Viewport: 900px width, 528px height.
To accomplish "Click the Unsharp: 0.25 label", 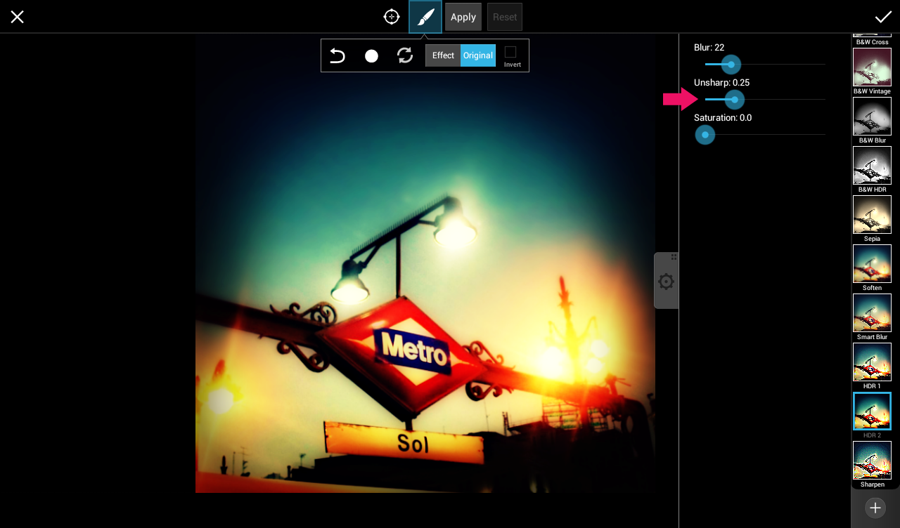I will pyautogui.click(x=721, y=83).
